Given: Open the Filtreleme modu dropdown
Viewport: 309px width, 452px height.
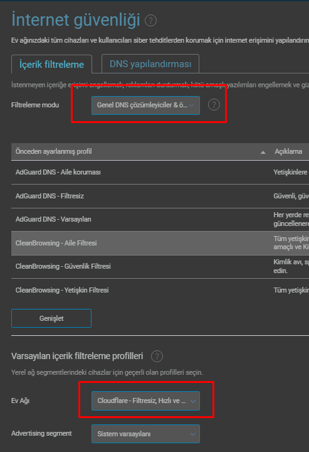Looking at the screenshot, I should click(x=145, y=105).
